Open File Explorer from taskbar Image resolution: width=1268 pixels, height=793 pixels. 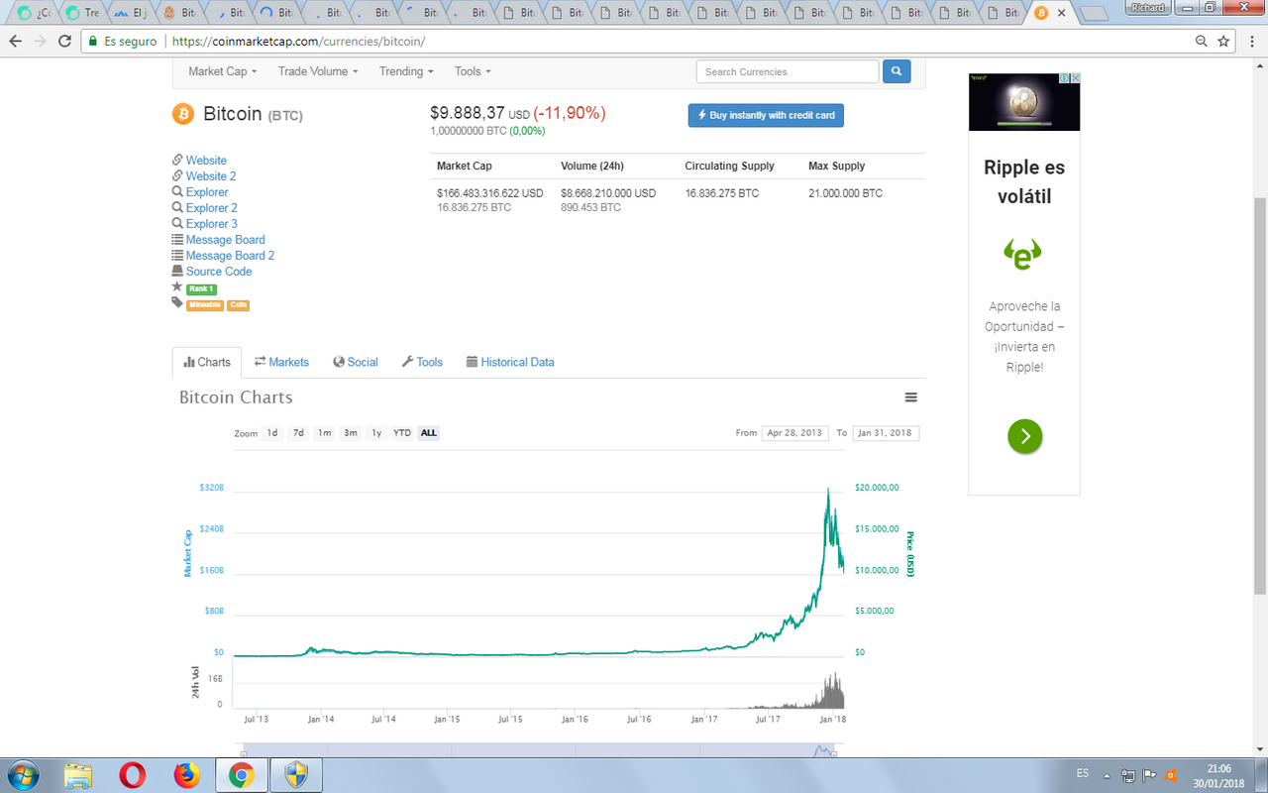click(78, 774)
